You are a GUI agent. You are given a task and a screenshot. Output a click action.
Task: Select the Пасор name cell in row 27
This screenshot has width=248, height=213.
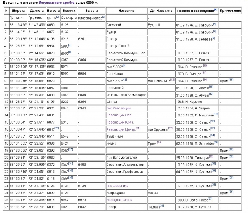pos(111,207)
